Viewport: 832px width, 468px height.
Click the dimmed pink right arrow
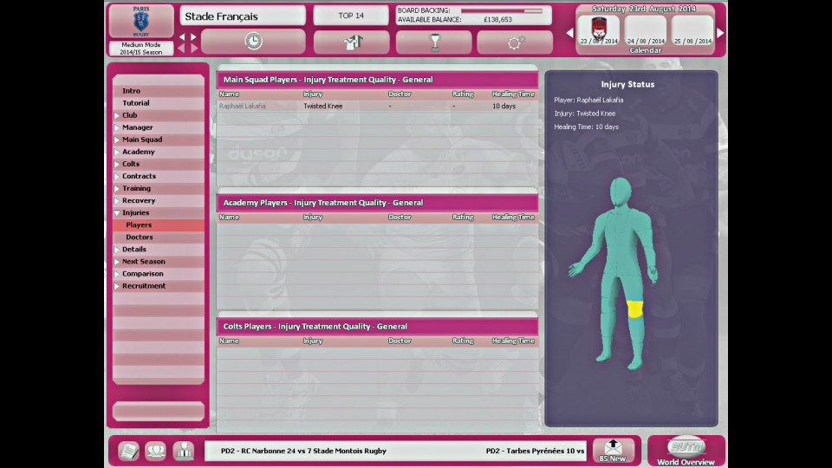193,49
